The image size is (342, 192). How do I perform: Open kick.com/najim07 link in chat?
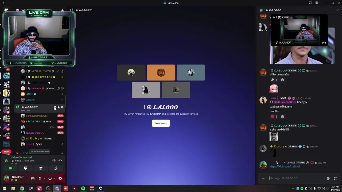coord(285,166)
